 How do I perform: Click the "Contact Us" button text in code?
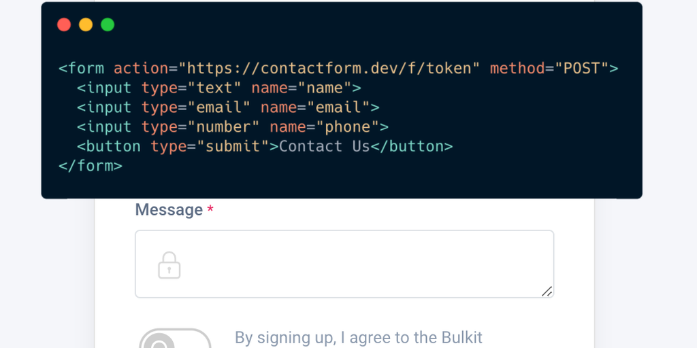pyautogui.click(x=324, y=146)
